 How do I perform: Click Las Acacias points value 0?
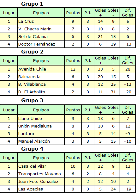[73, 189]
